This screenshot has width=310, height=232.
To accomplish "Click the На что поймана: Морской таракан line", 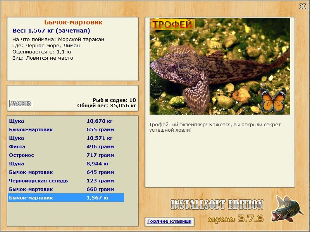I will pos(58,40).
